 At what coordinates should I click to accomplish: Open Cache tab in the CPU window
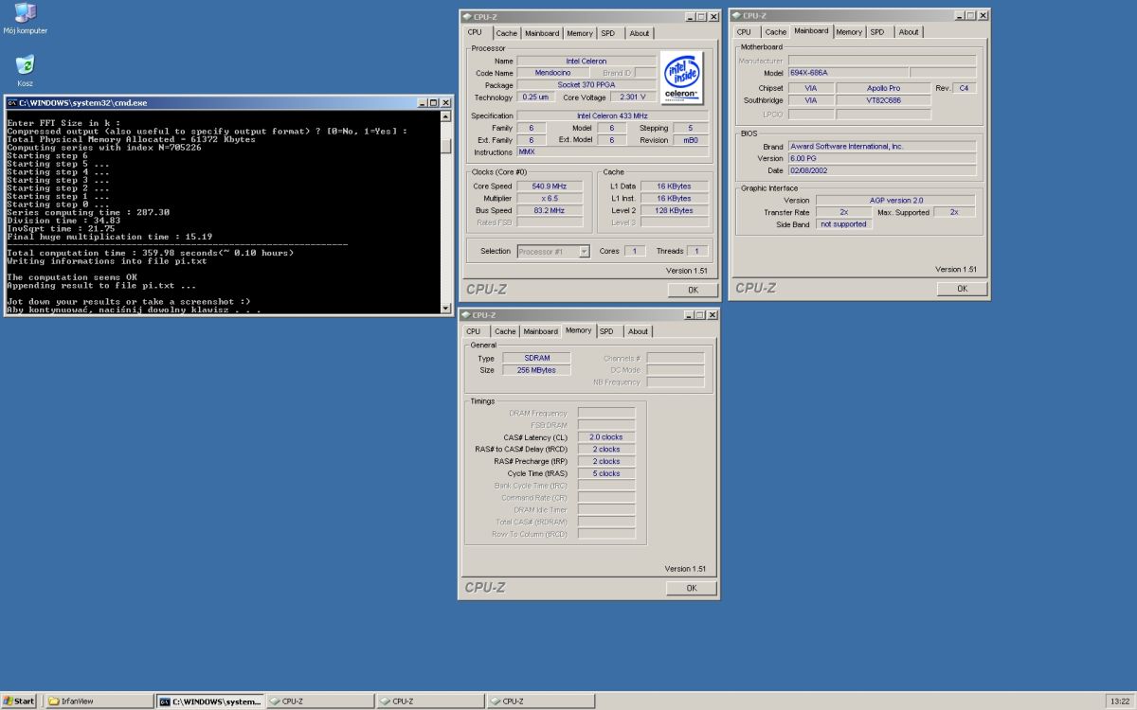pyautogui.click(x=507, y=33)
